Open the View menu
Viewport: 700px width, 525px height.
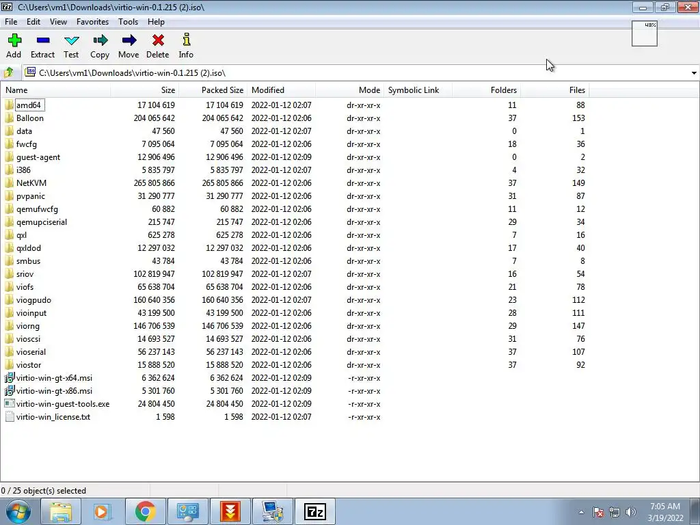click(x=58, y=21)
